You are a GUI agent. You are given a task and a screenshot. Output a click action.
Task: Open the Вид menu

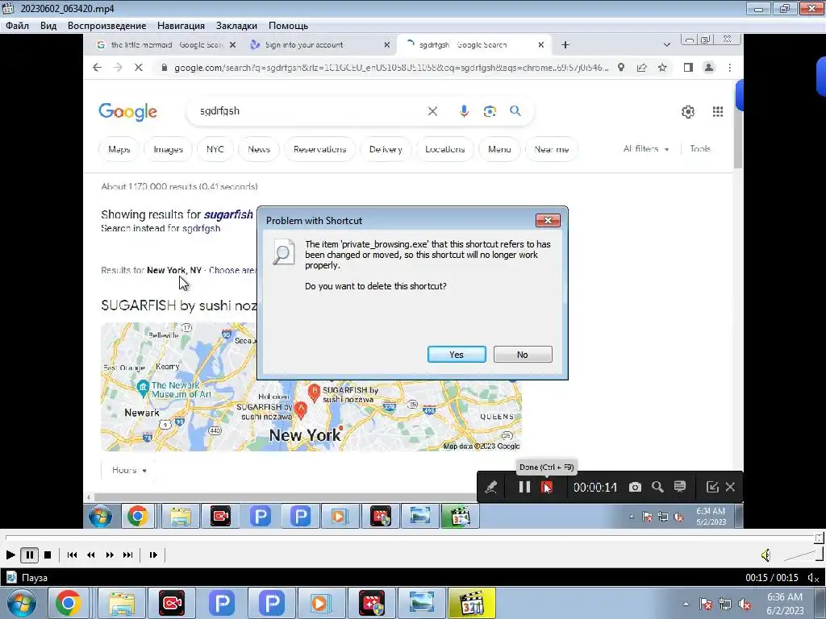pos(48,26)
